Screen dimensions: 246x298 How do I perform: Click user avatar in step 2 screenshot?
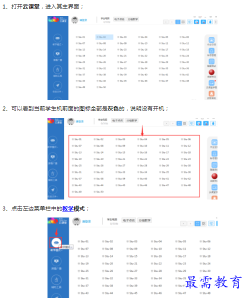[70, 121]
